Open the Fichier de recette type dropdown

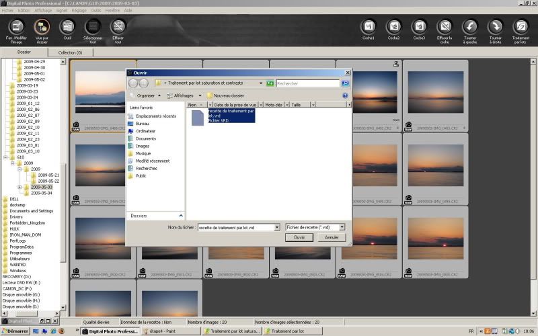[342, 227]
